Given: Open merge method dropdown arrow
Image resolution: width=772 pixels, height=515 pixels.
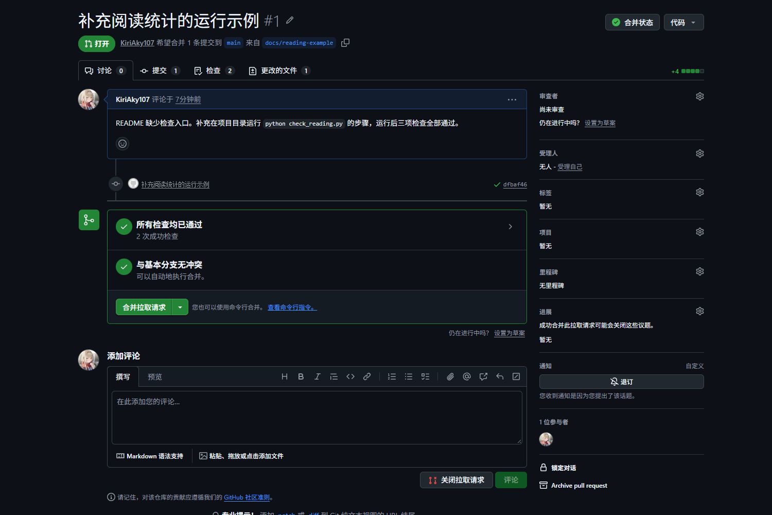Looking at the screenshot, I should pyautogui.click(x=180, y=307).
